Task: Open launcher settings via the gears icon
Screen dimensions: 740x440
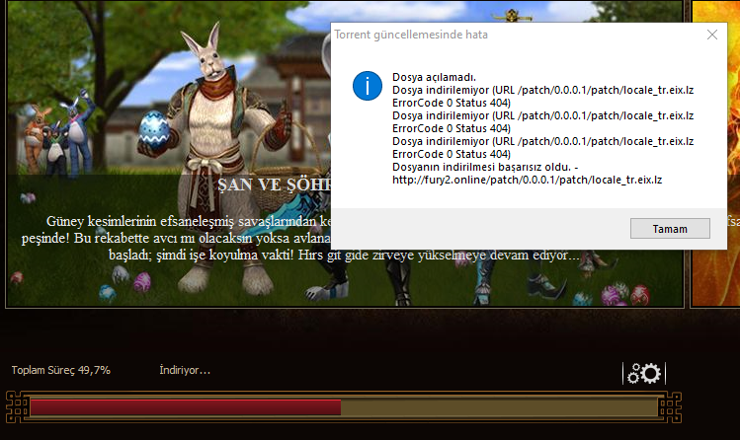Action: click(x=644, y=373)
